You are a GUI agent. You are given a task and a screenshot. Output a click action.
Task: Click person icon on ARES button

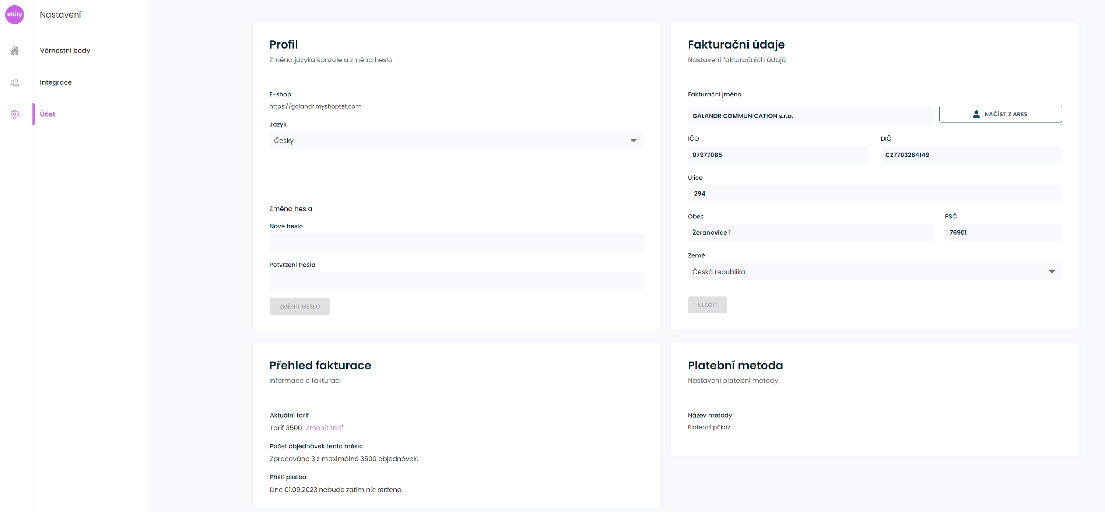(976, 114)
